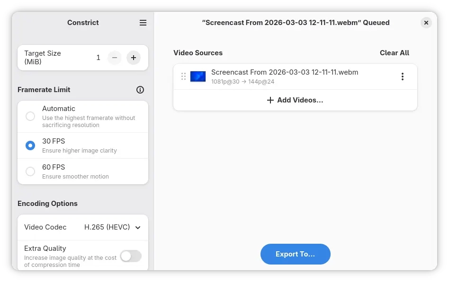
Task: Click Clear All to remove videos
Action: pos(394,53)
